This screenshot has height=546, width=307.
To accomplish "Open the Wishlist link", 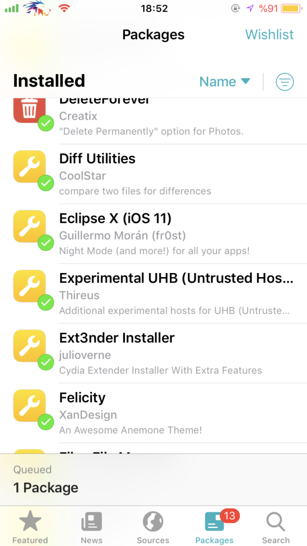I will [x=269, y=35].
